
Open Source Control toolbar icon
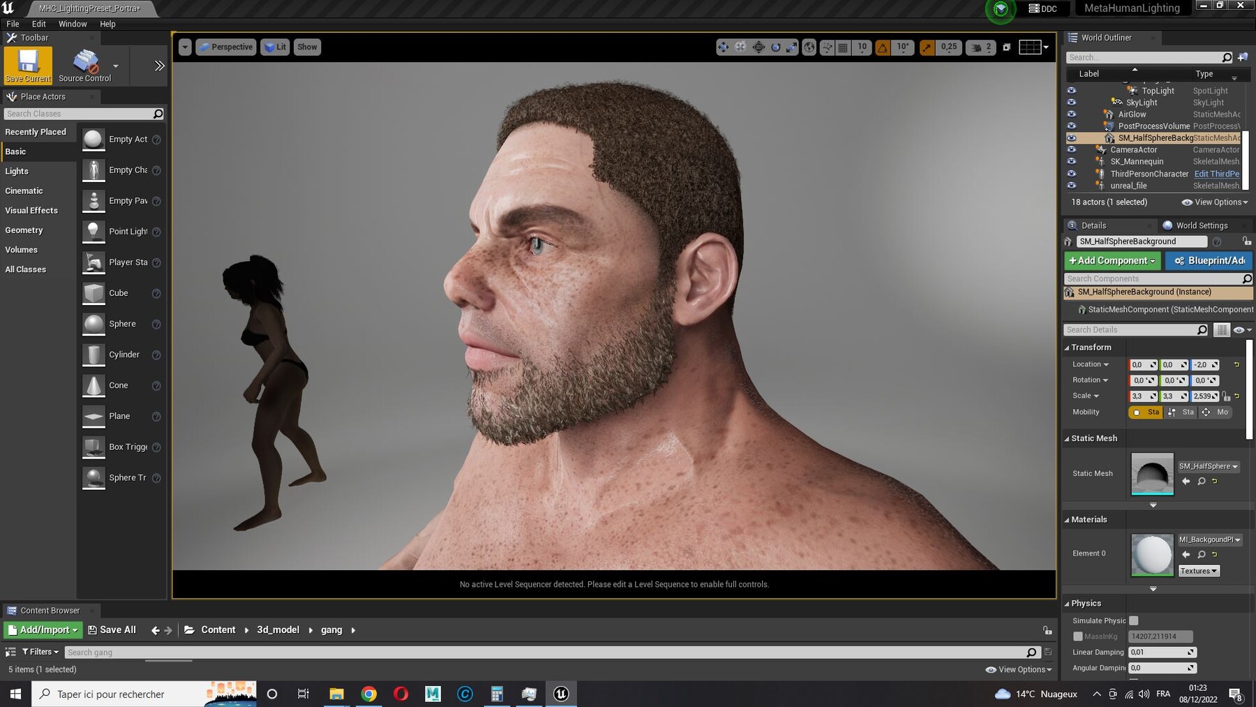coord(85,65)
